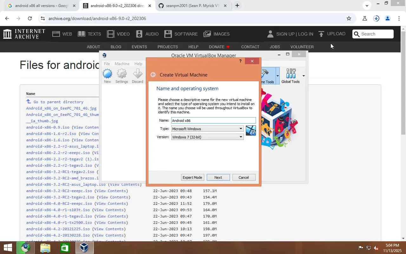Open the __ia_thumb.jpg file link

pos(42,121)
